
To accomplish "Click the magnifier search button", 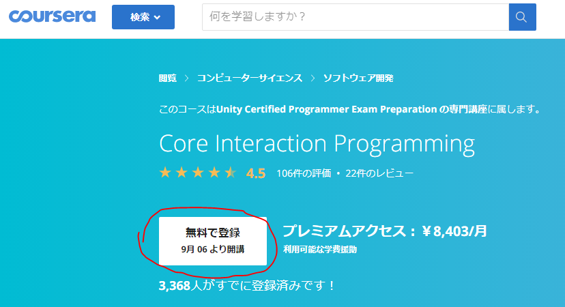I will pyautogui.click(x=522, y=17).
